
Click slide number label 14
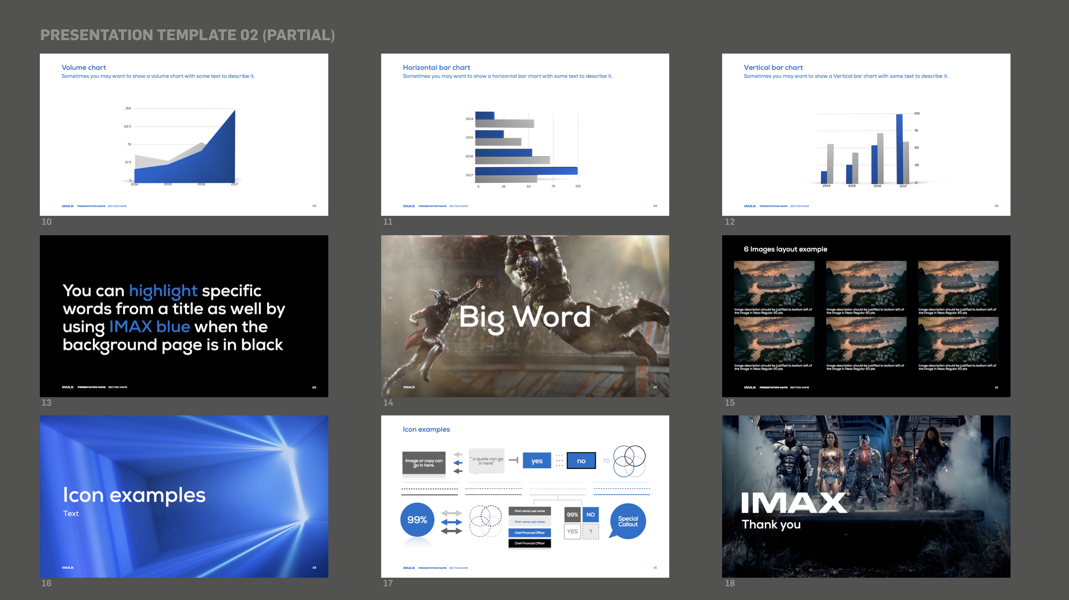click(x=388, y=402)
